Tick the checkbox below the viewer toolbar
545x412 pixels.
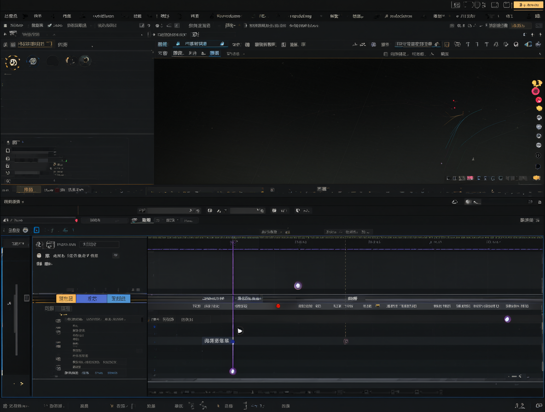[385, 54]
